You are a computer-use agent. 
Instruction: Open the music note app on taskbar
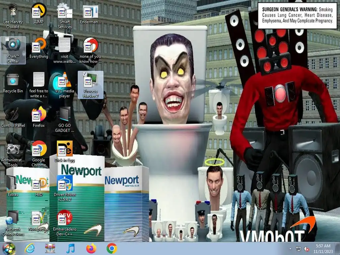[70, 248]
